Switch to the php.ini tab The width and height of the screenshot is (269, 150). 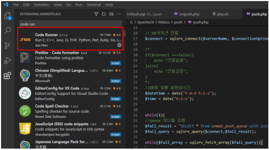pyautogui.click(x=225, y=14)
